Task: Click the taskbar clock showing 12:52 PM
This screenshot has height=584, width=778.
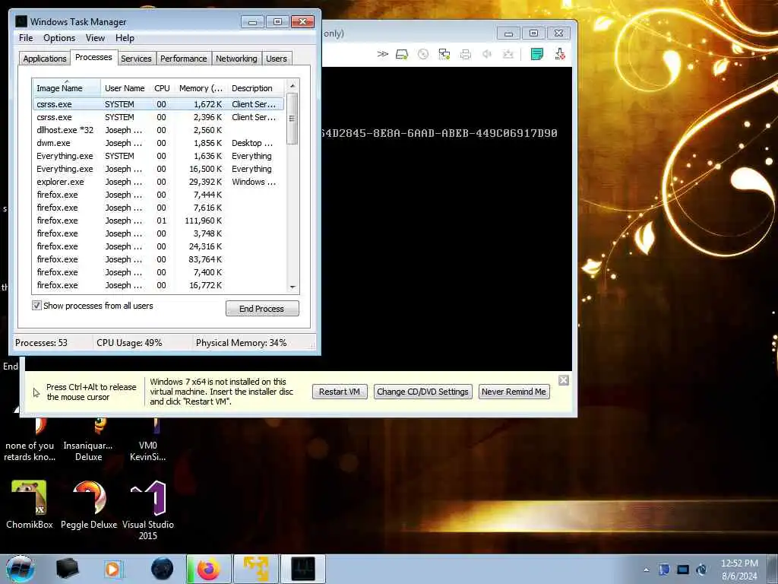Action: point(739,570)
